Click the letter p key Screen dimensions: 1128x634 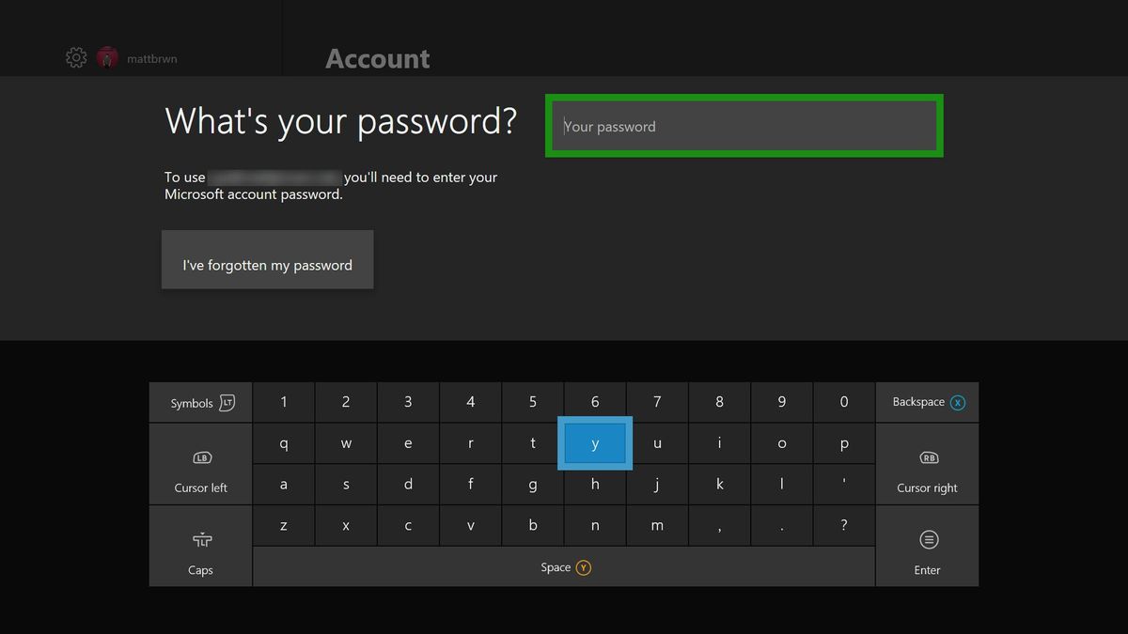coord(844,444)
